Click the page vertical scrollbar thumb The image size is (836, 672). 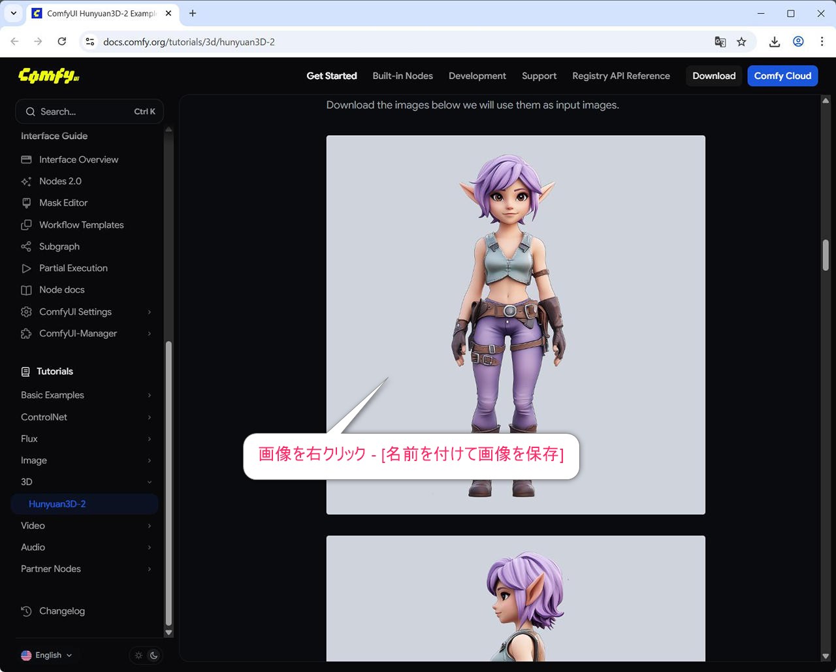(826, 255)
